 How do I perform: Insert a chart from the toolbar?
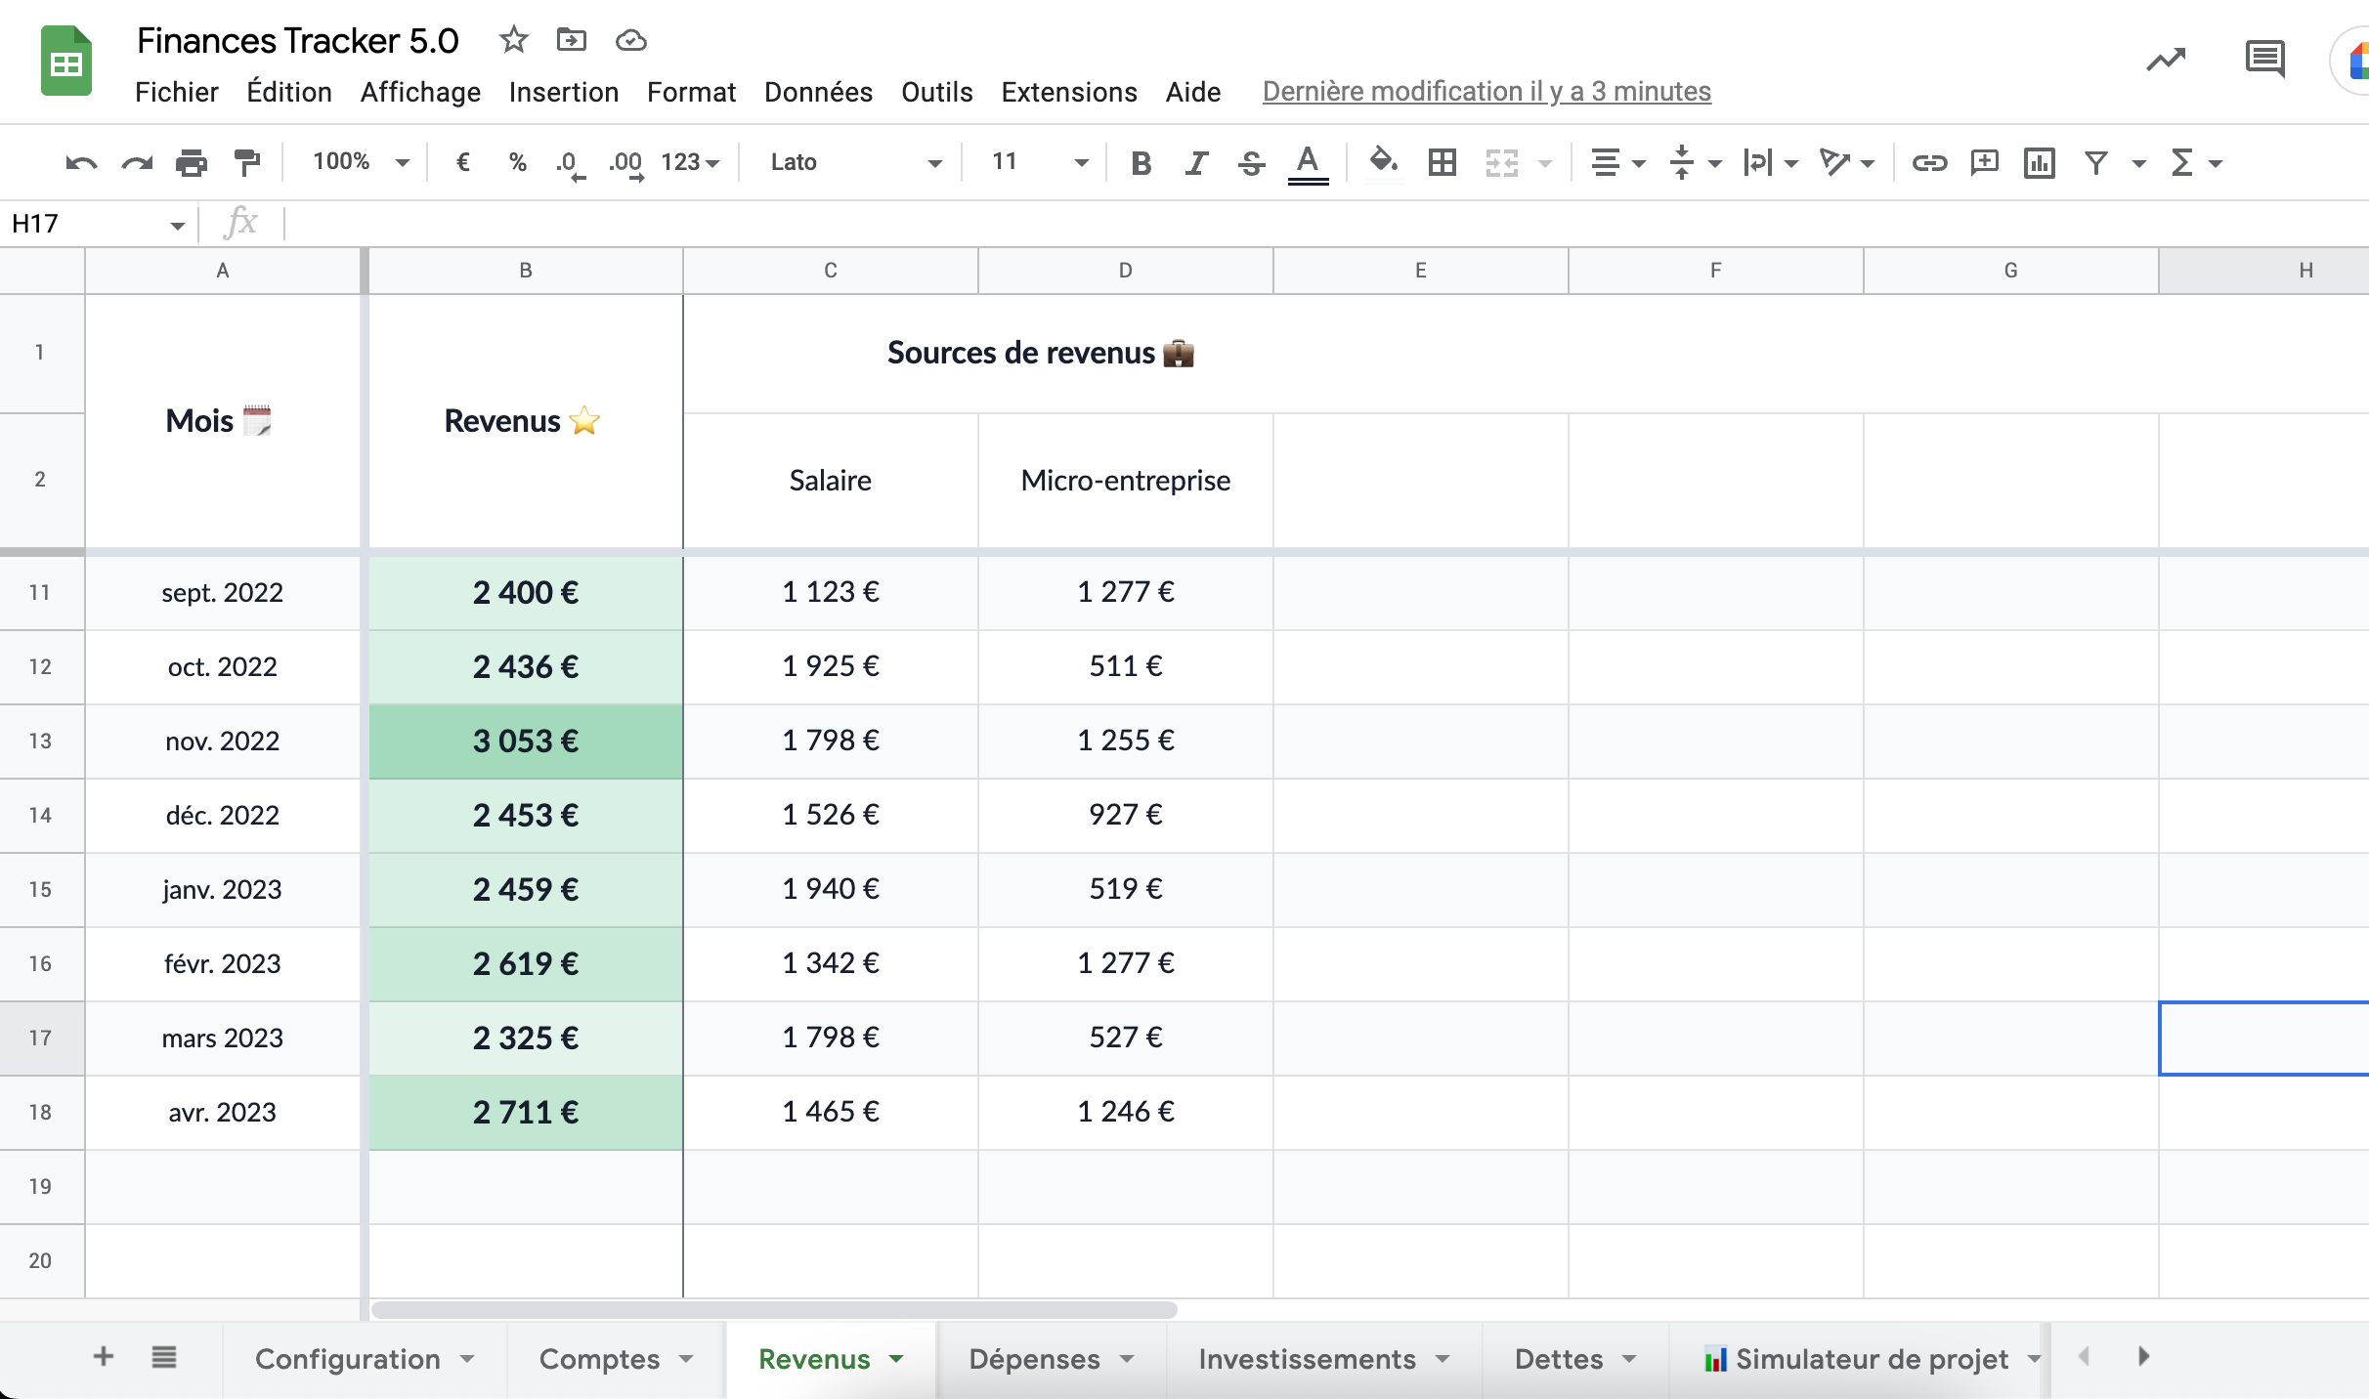[x=2040, y=162]
